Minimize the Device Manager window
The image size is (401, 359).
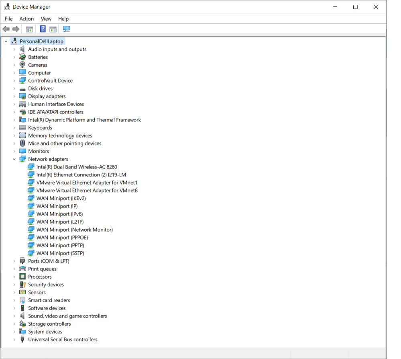335,7
